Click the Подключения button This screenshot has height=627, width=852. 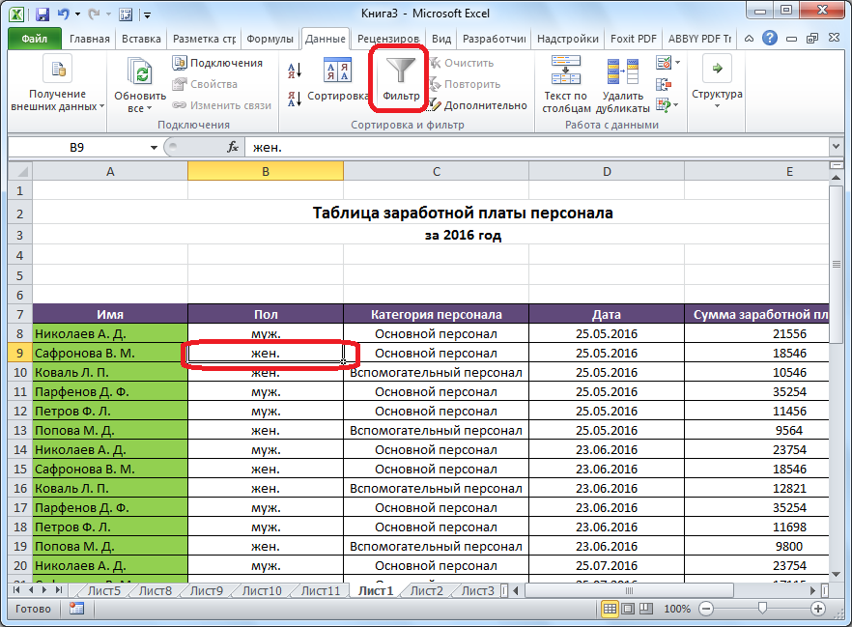[217, 63]
